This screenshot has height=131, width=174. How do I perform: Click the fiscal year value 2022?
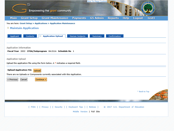point(23,51)
